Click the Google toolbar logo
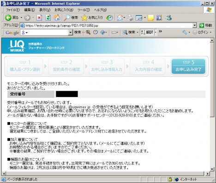216x183 pixels. (12, 33)
